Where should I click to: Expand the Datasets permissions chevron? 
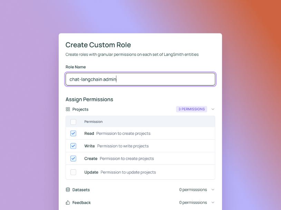point(213,190)
